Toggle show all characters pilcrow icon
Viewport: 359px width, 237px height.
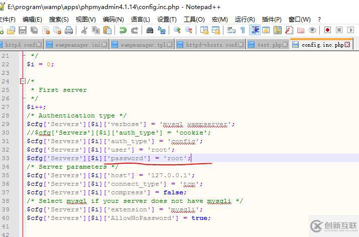(x=243, y=30)
